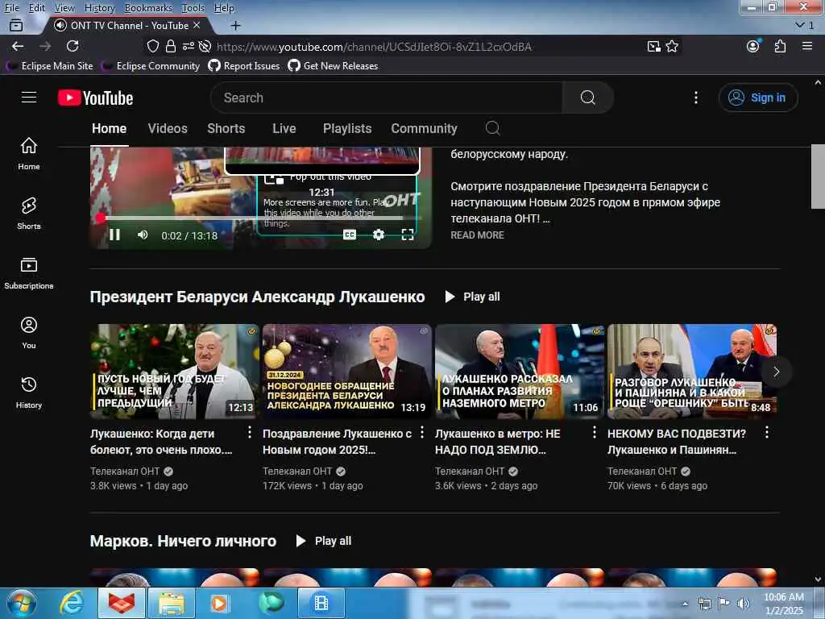The height and width of the screenshot is (619, 825).
Task: Open Subscriptions in the left sidebar
Action: (x=29, y=272)
